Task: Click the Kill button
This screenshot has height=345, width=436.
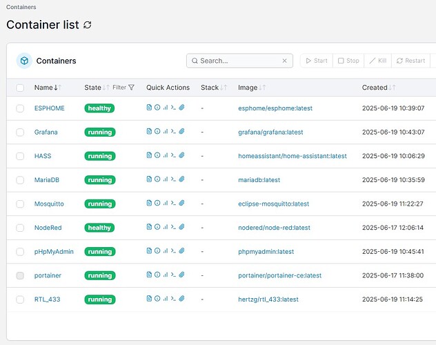Action: pos(378,61)
